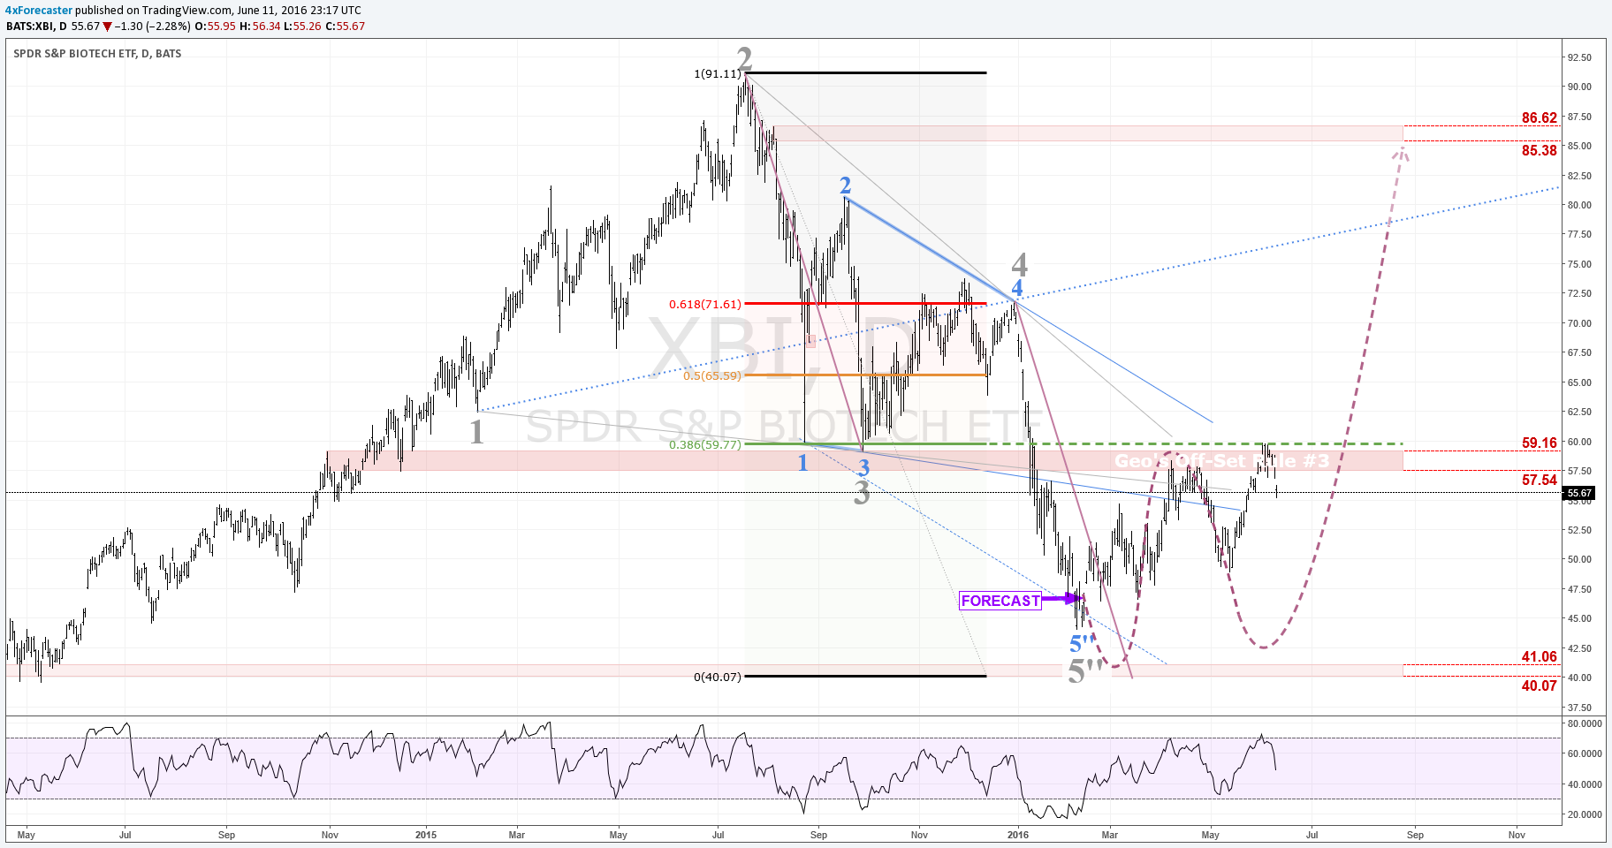The width and height of the screenshot is (1612, 848).
Task: Click the gray wave 2 label at the peak
Action: [x=745, y=58]
